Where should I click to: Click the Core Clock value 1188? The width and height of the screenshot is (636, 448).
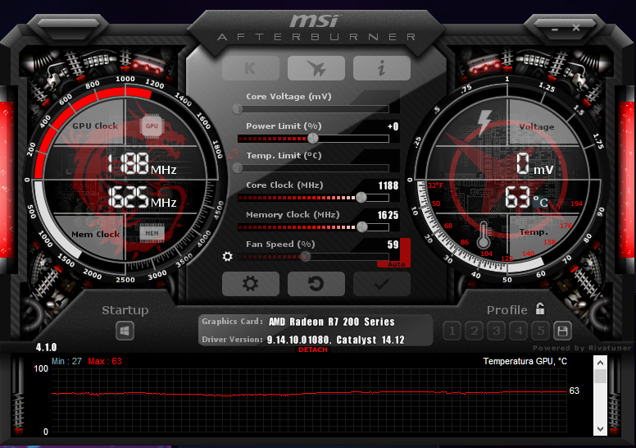click(388, 185)
